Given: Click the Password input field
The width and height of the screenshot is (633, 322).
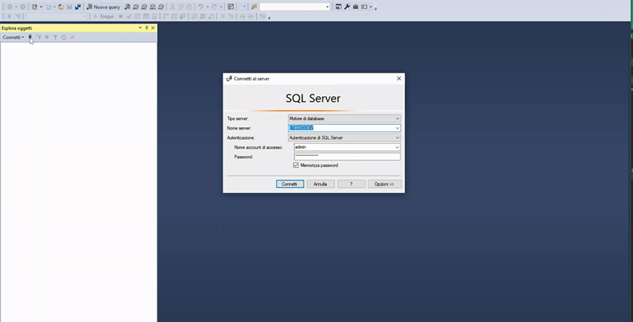Looking at the screenshot, I should click(x=347, y=157).
